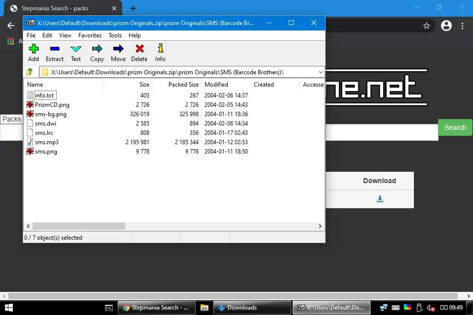Click the sms.mp3 size value 2 195 981

click(x=137, y=142)
